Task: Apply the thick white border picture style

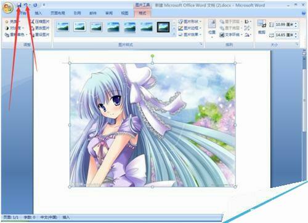Action: [x=79, y=27]
